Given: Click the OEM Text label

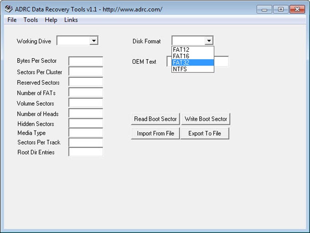Looking at the screenshot, I should pos(144,61).
